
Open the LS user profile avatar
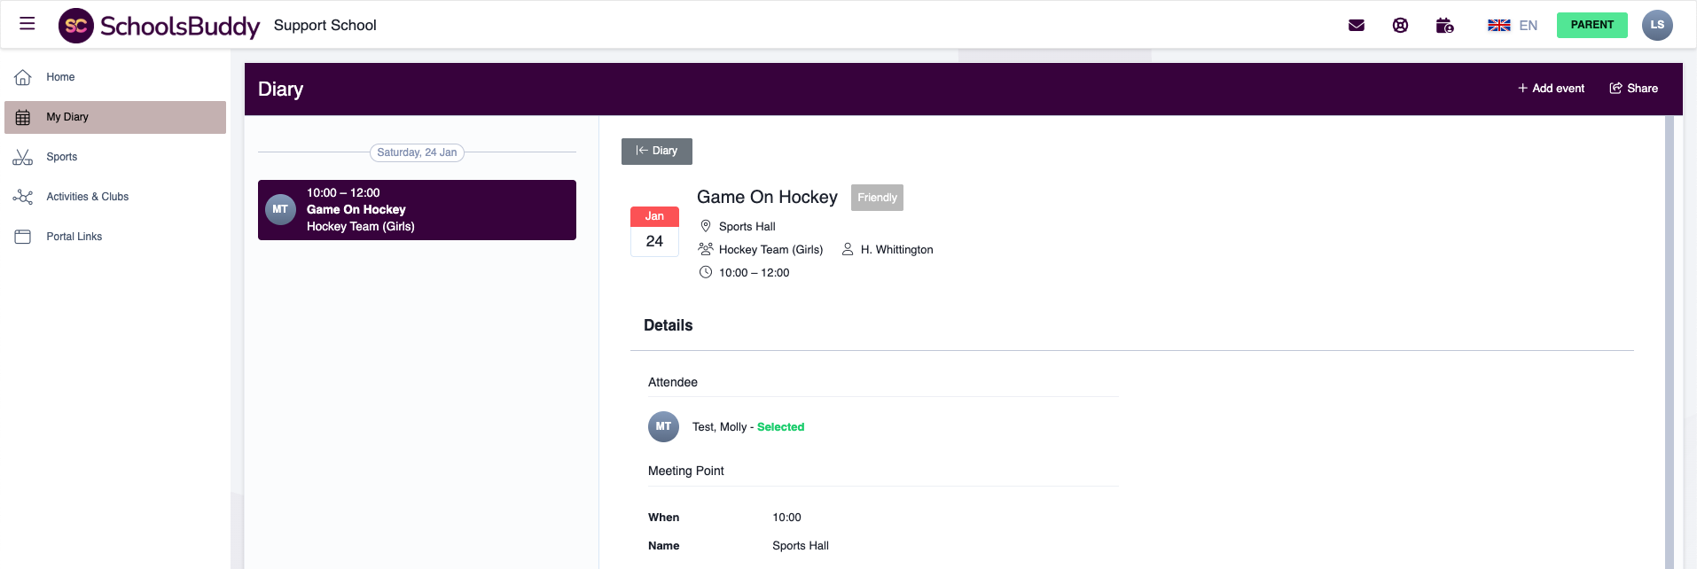click(1656, 25)
